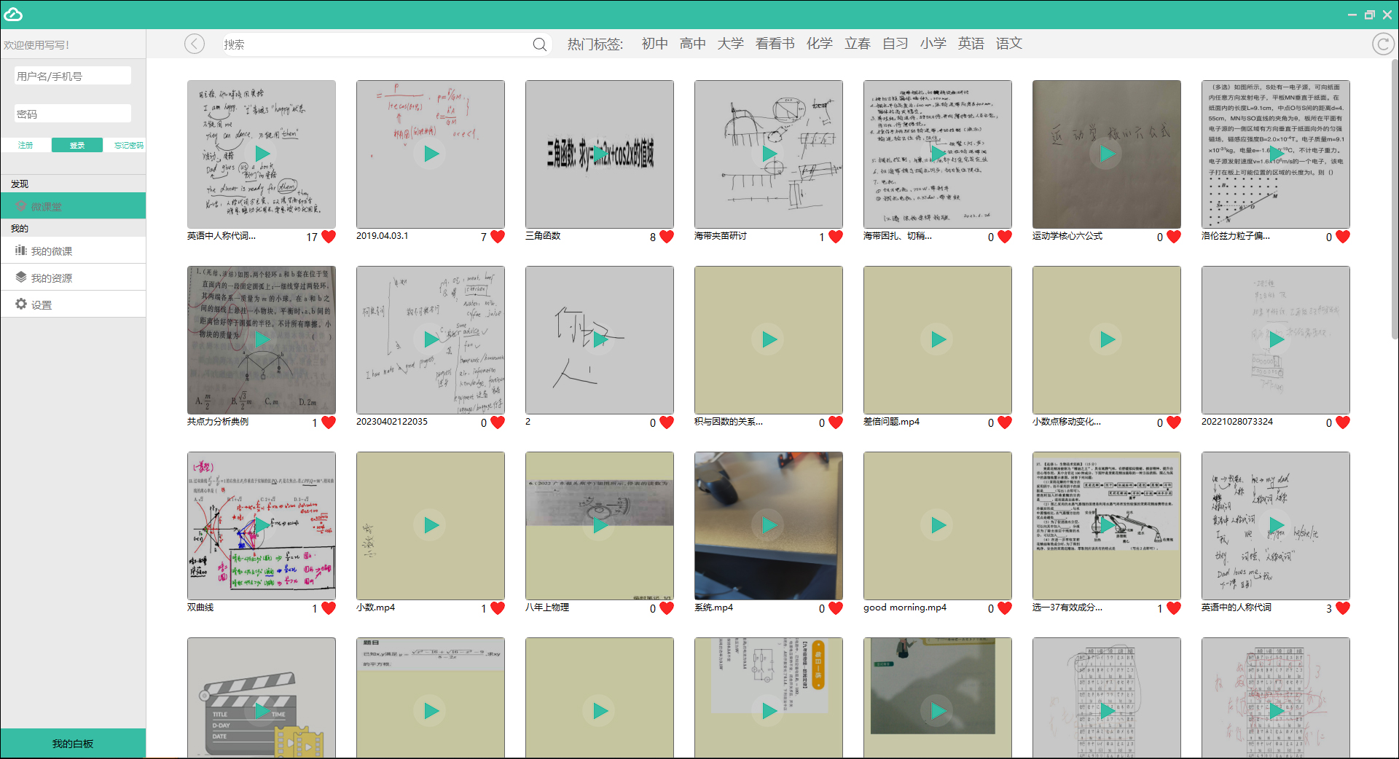Choose the 英语 hot tag
The width and height of the screenshot is (1399, 759).
tap(971, 44)
